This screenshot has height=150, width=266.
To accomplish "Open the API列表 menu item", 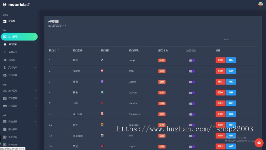I will (13, 44).
